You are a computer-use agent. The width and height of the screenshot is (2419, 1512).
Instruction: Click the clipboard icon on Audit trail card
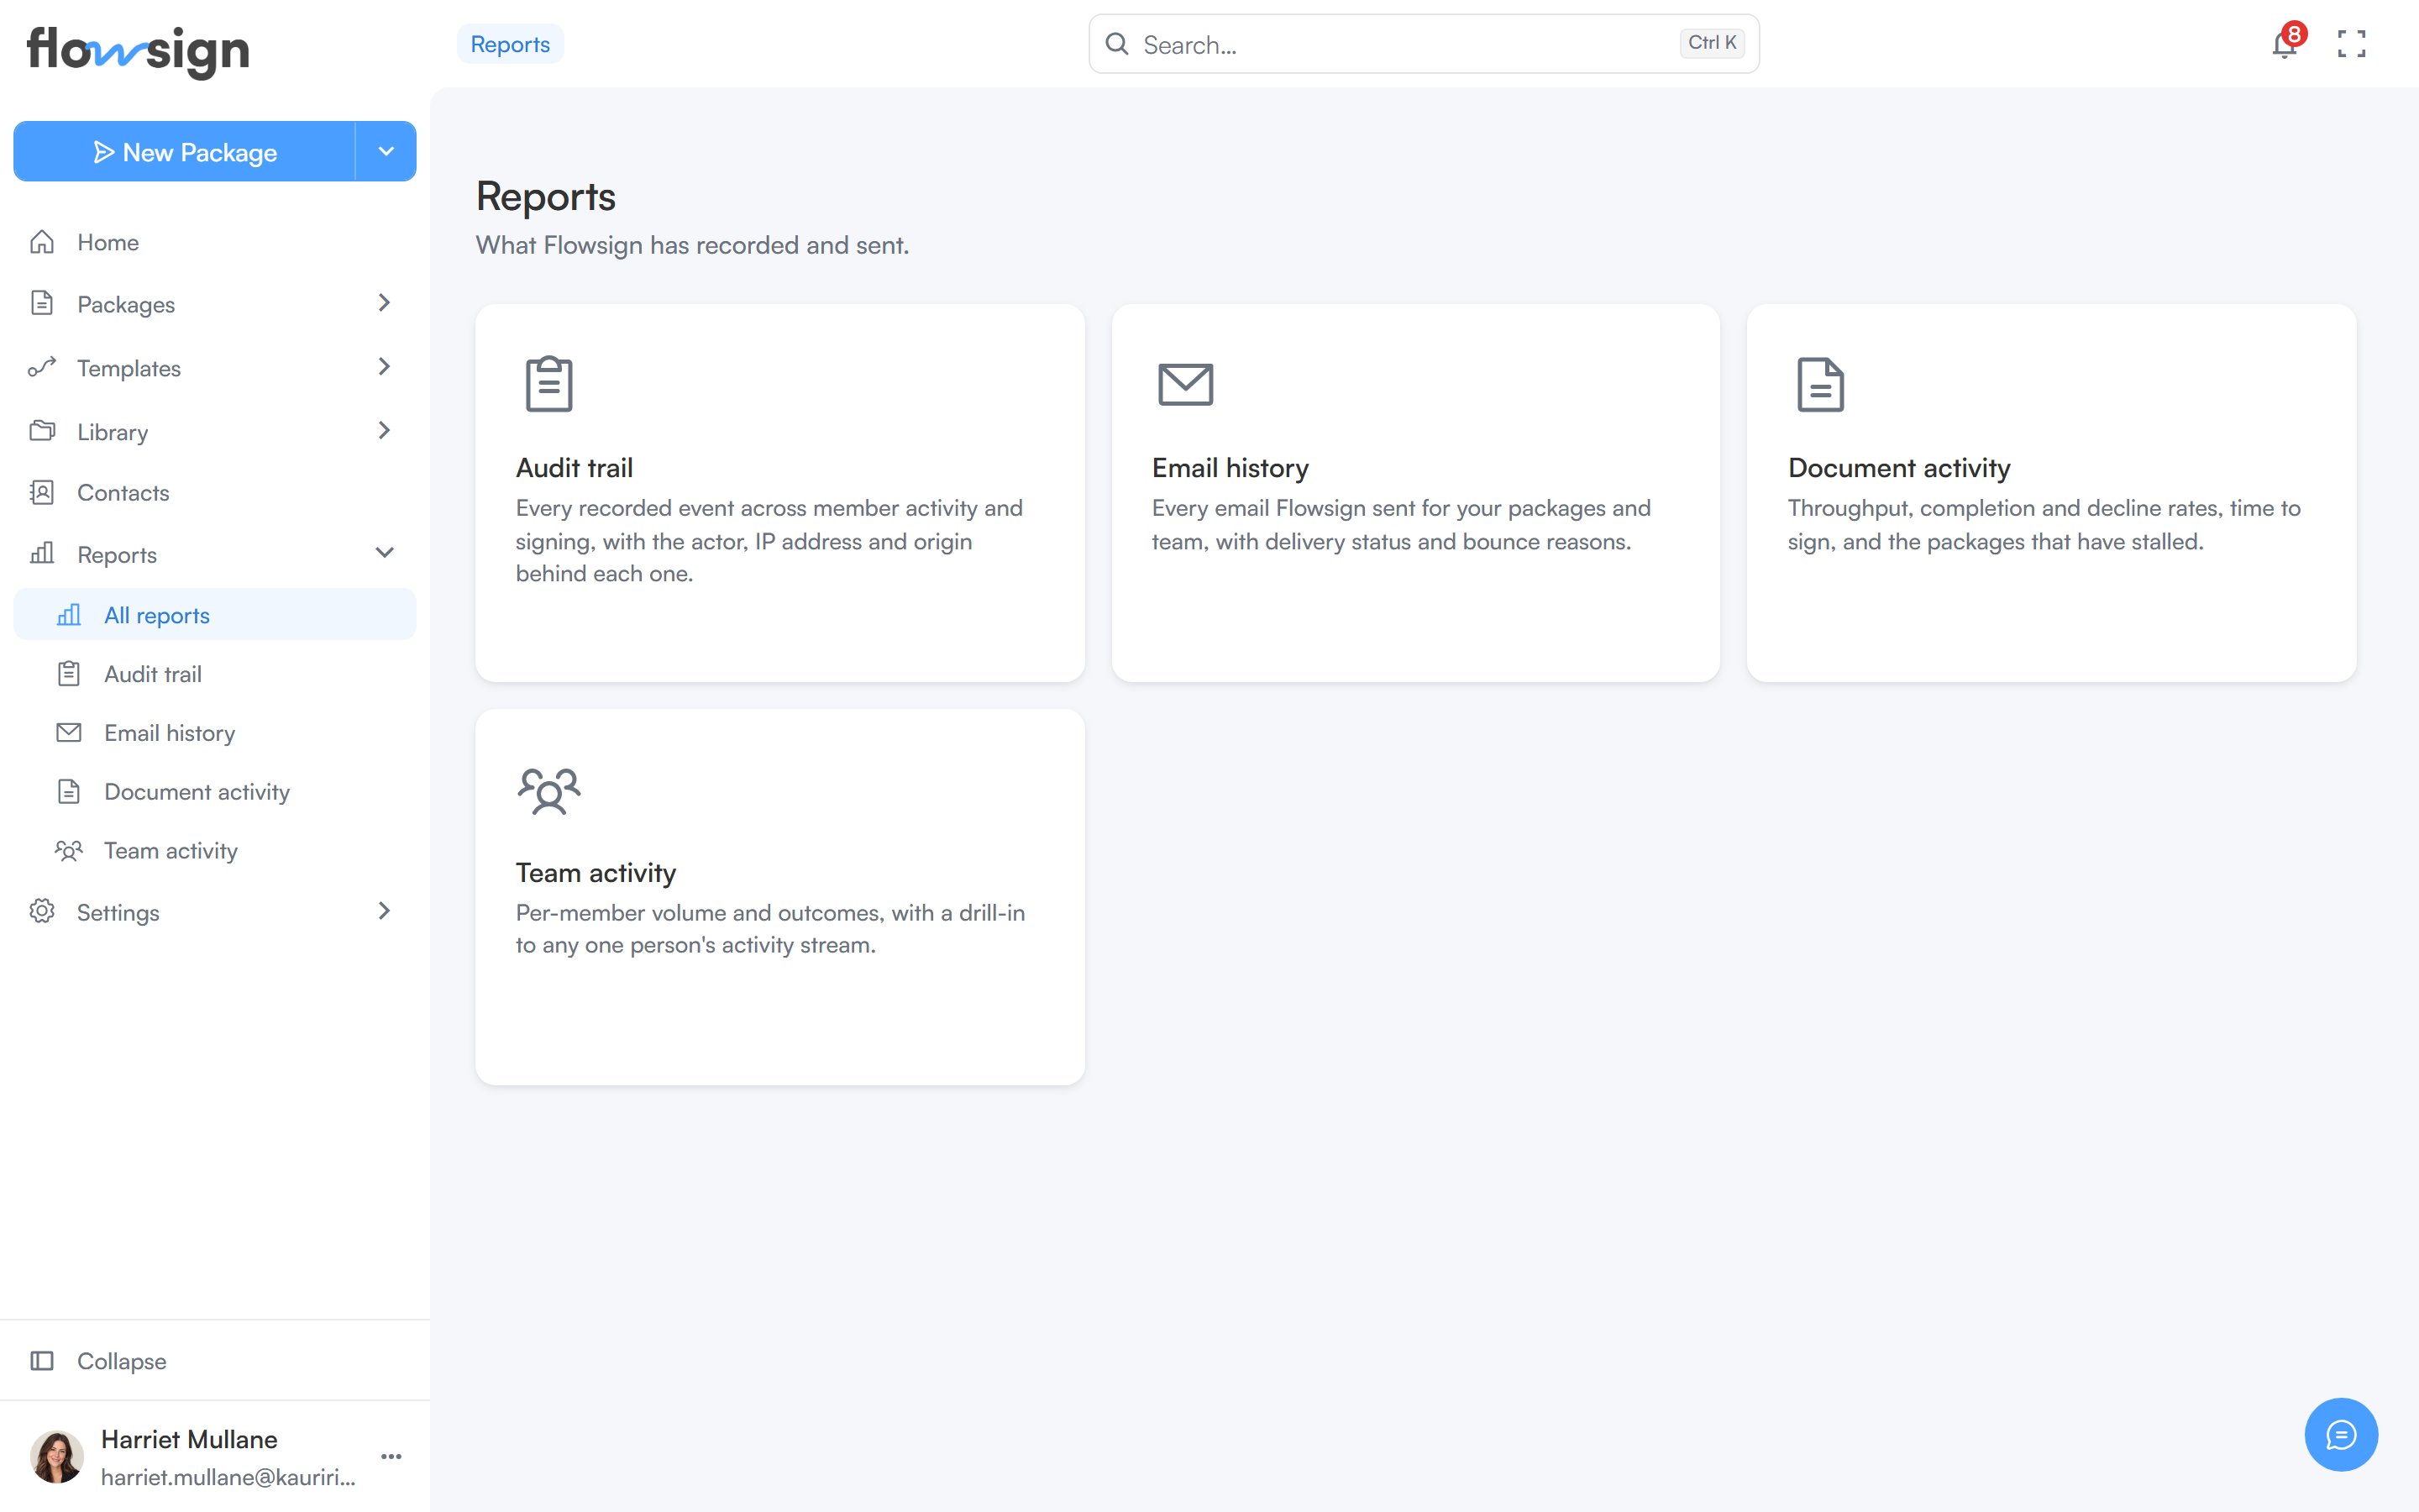(548, 383)
